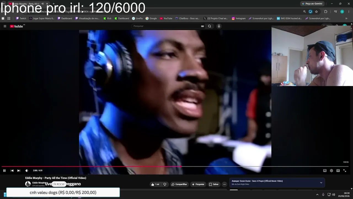This screenshot has height=199, width=353.
Task: Open the browser profile avatar
Action: pos(342,12)
